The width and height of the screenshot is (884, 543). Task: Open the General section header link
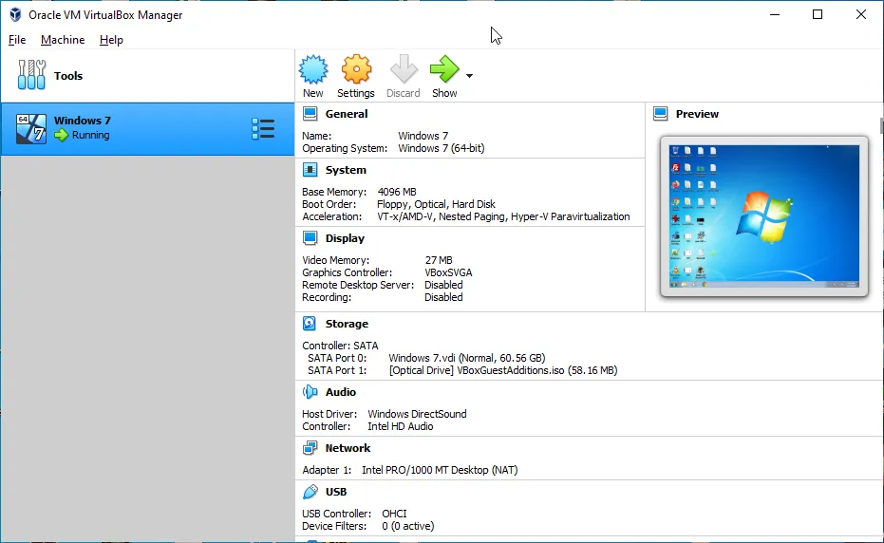tap(347, 114)
